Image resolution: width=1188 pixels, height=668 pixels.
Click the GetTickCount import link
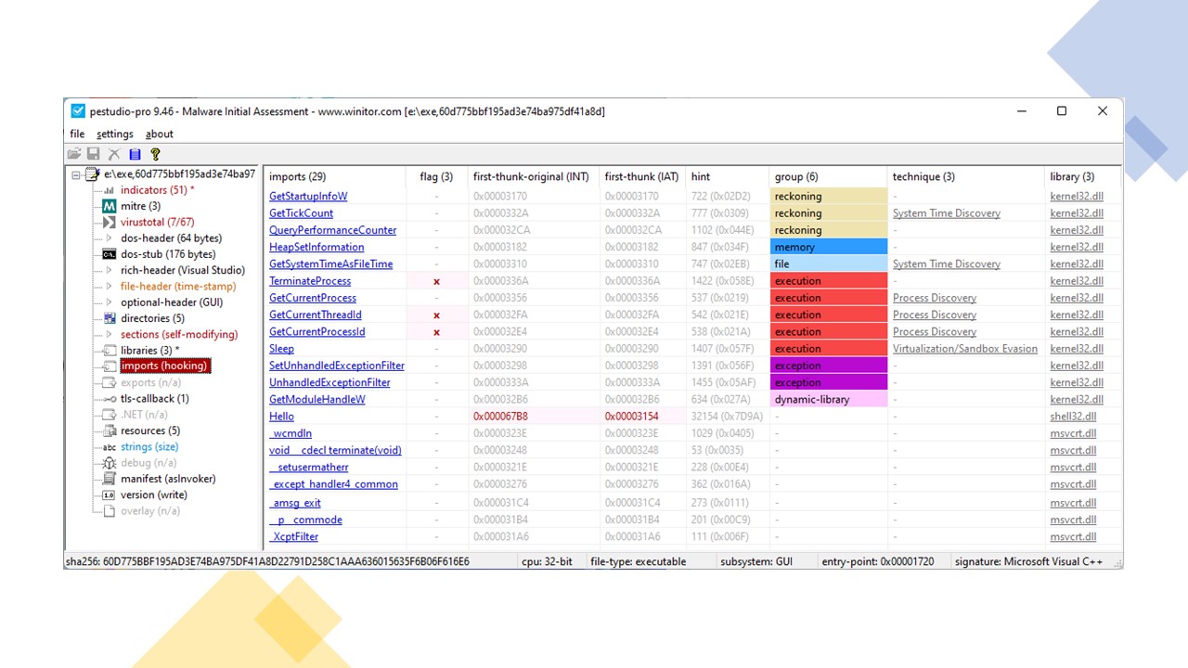click(301, 213)
